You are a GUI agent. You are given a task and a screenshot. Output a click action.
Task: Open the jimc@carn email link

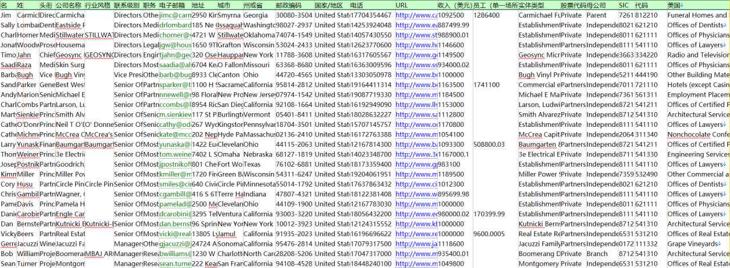(x=175, y=15)
